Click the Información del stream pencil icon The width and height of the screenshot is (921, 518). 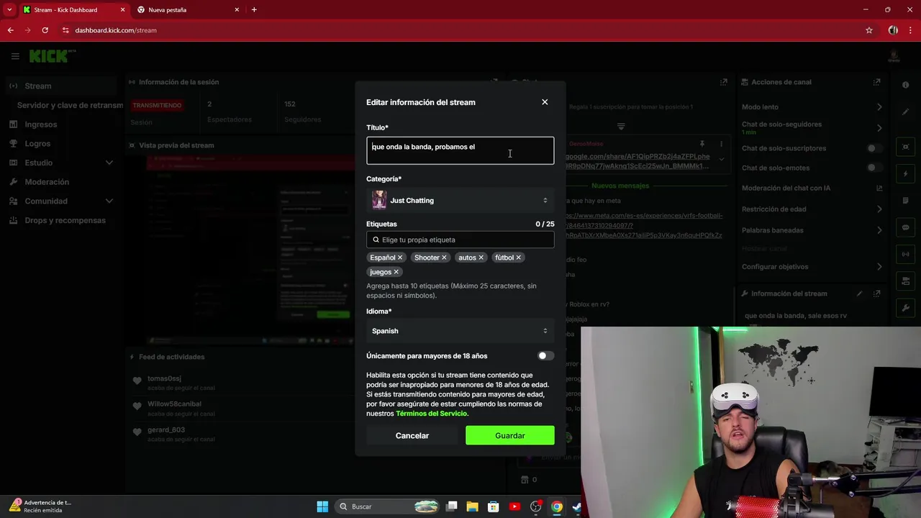859,294
